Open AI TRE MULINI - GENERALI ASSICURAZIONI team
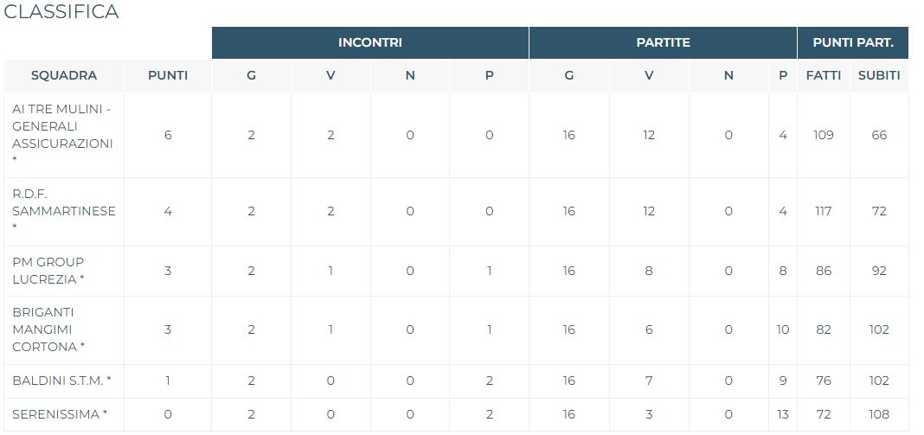 click(x=62, y=134)
